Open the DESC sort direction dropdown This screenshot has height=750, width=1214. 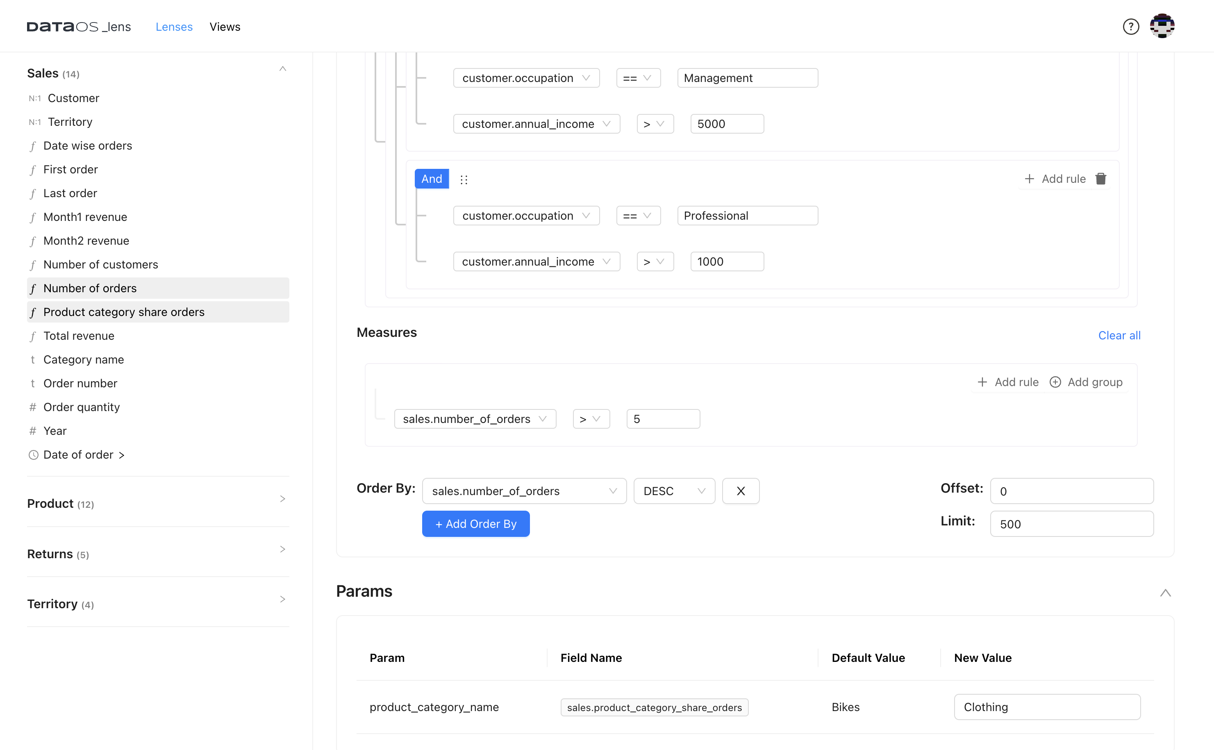(x=674, y=491)
